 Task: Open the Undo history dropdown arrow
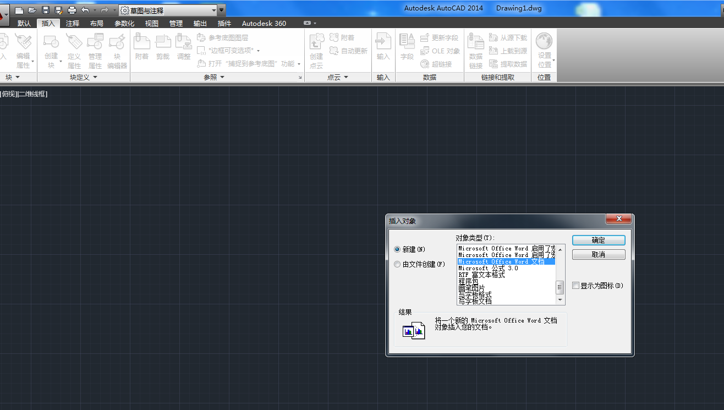pyautogui.click(x=95, y=10)
